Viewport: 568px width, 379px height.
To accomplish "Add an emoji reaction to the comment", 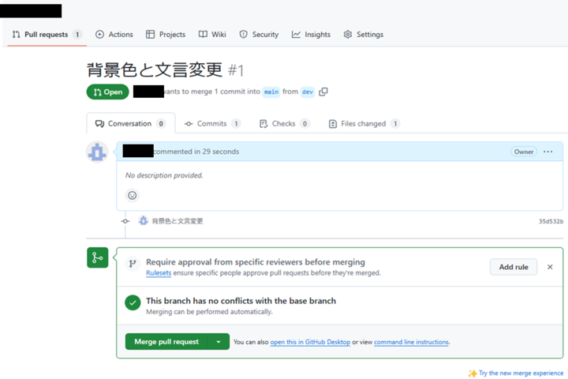I will [x=133, y=196].
